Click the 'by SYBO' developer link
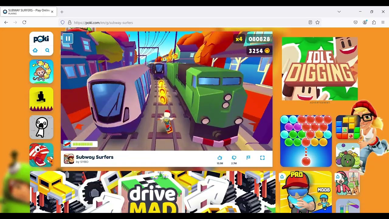Image resolution: width=389 pixels, height=219 pixels. pyautogui.click(x=82, y=162)
